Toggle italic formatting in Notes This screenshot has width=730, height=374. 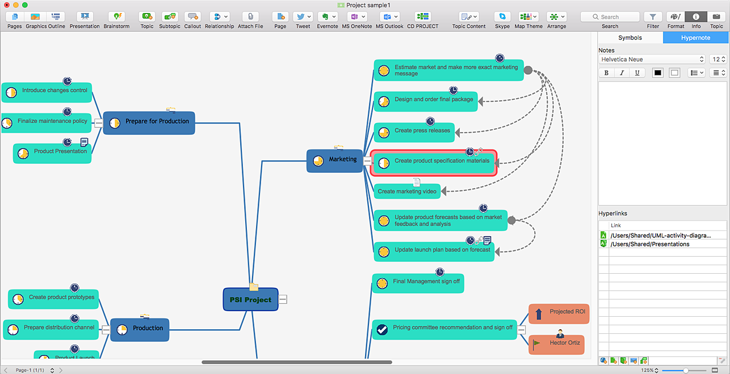[x=622, y=73]
